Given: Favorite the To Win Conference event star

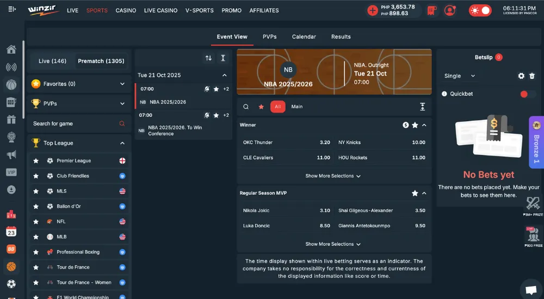Looking at the screenshot, I should coord(216,115).
